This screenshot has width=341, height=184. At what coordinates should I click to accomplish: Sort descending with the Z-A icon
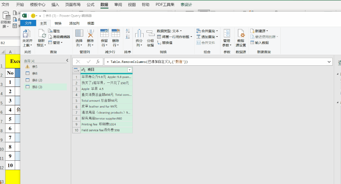128,37
